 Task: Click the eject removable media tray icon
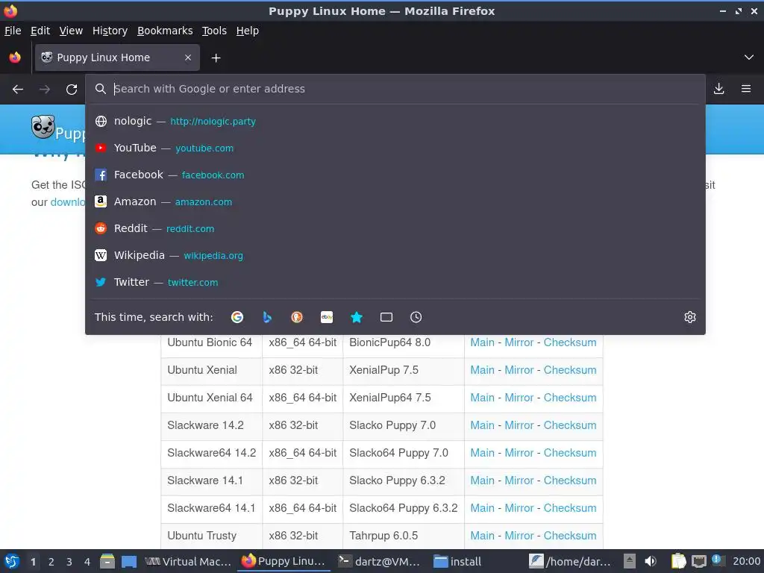click(x=630, y=561)
